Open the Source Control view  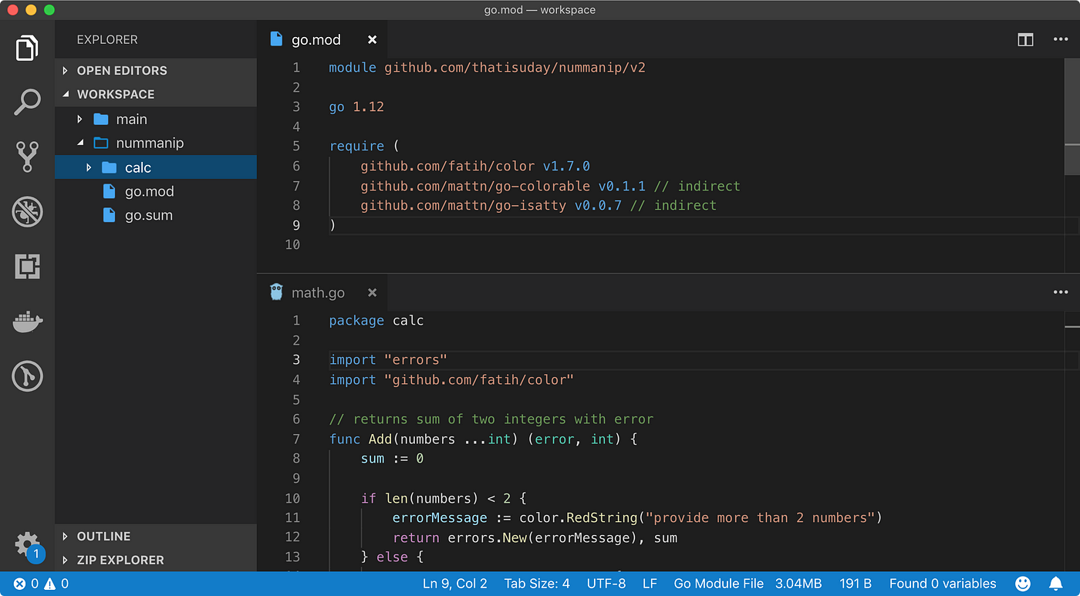click(x=27, y=157)
